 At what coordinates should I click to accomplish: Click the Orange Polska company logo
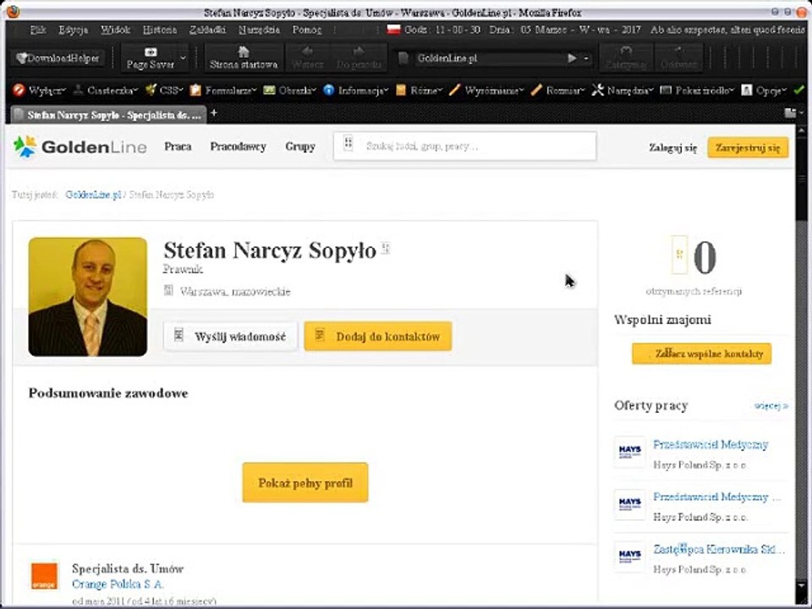point(45,576)
